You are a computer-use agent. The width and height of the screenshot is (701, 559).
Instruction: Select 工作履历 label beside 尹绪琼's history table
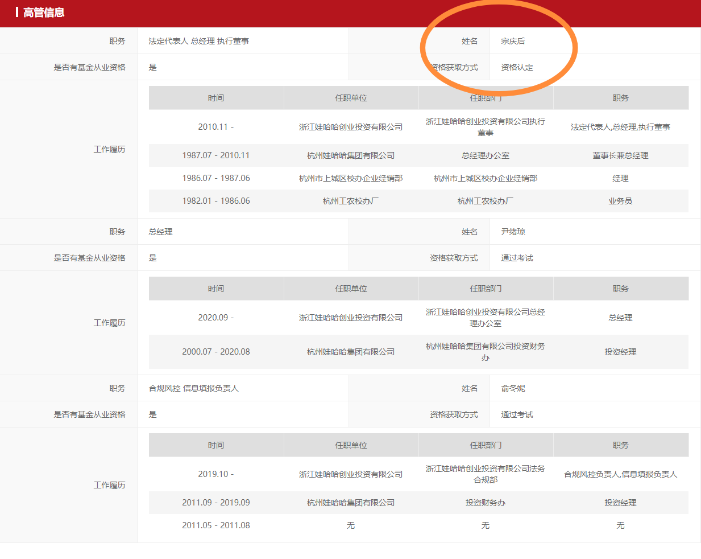[109, 323]
